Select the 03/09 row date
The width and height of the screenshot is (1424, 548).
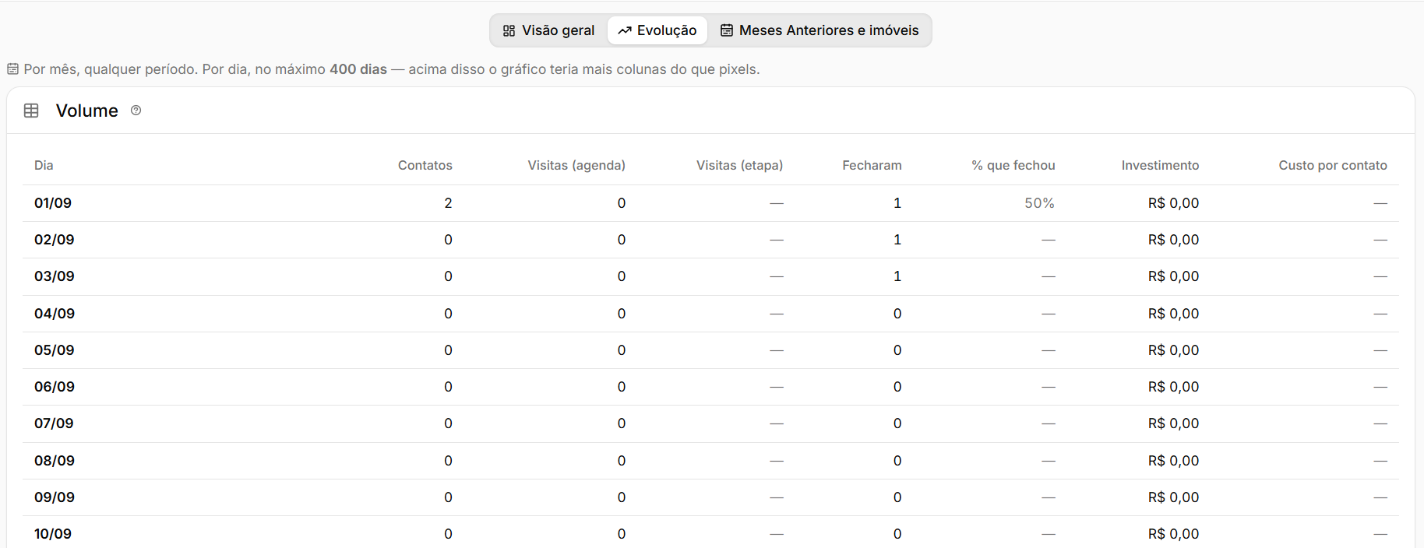[x=55, y=276]
